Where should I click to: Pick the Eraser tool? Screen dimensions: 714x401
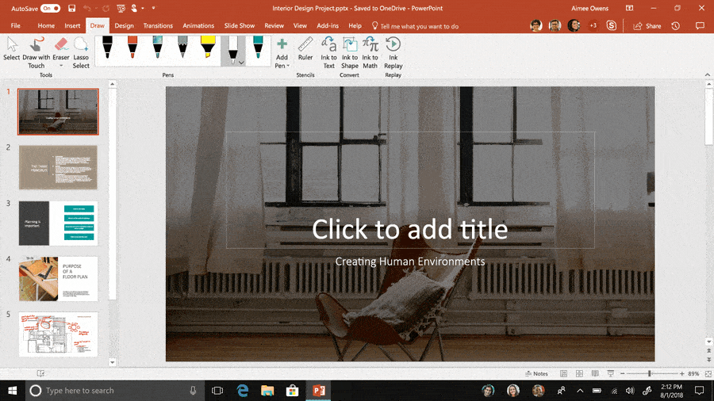coord(60,49)
